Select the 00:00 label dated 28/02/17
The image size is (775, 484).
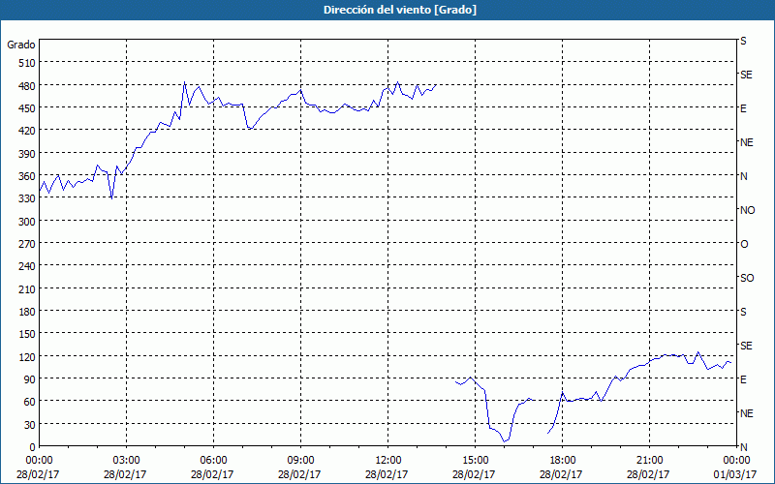(x=39, y=461)
